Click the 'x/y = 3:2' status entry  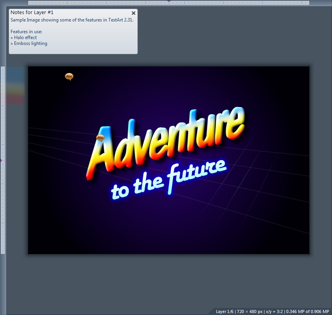pyautogui.click(x=274, y=311)
